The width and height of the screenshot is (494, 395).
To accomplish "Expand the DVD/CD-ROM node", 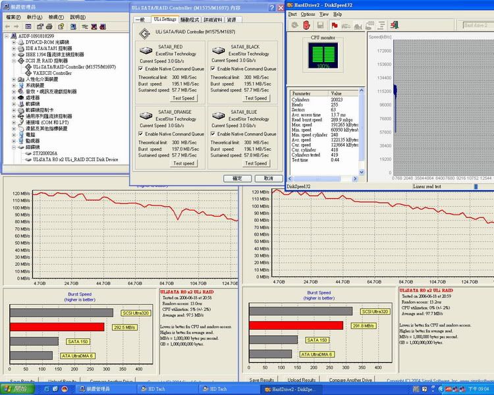I will 14,42.
